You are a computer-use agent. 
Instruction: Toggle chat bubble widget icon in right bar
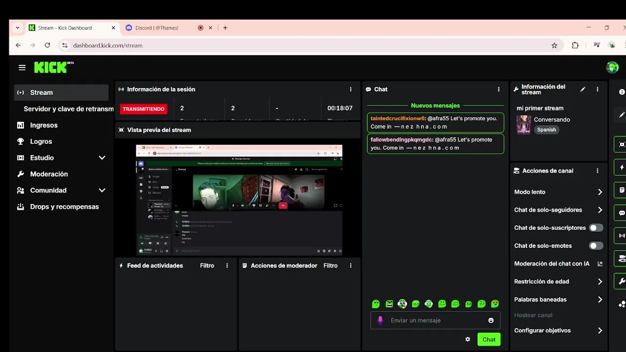(x=621, y=213)
